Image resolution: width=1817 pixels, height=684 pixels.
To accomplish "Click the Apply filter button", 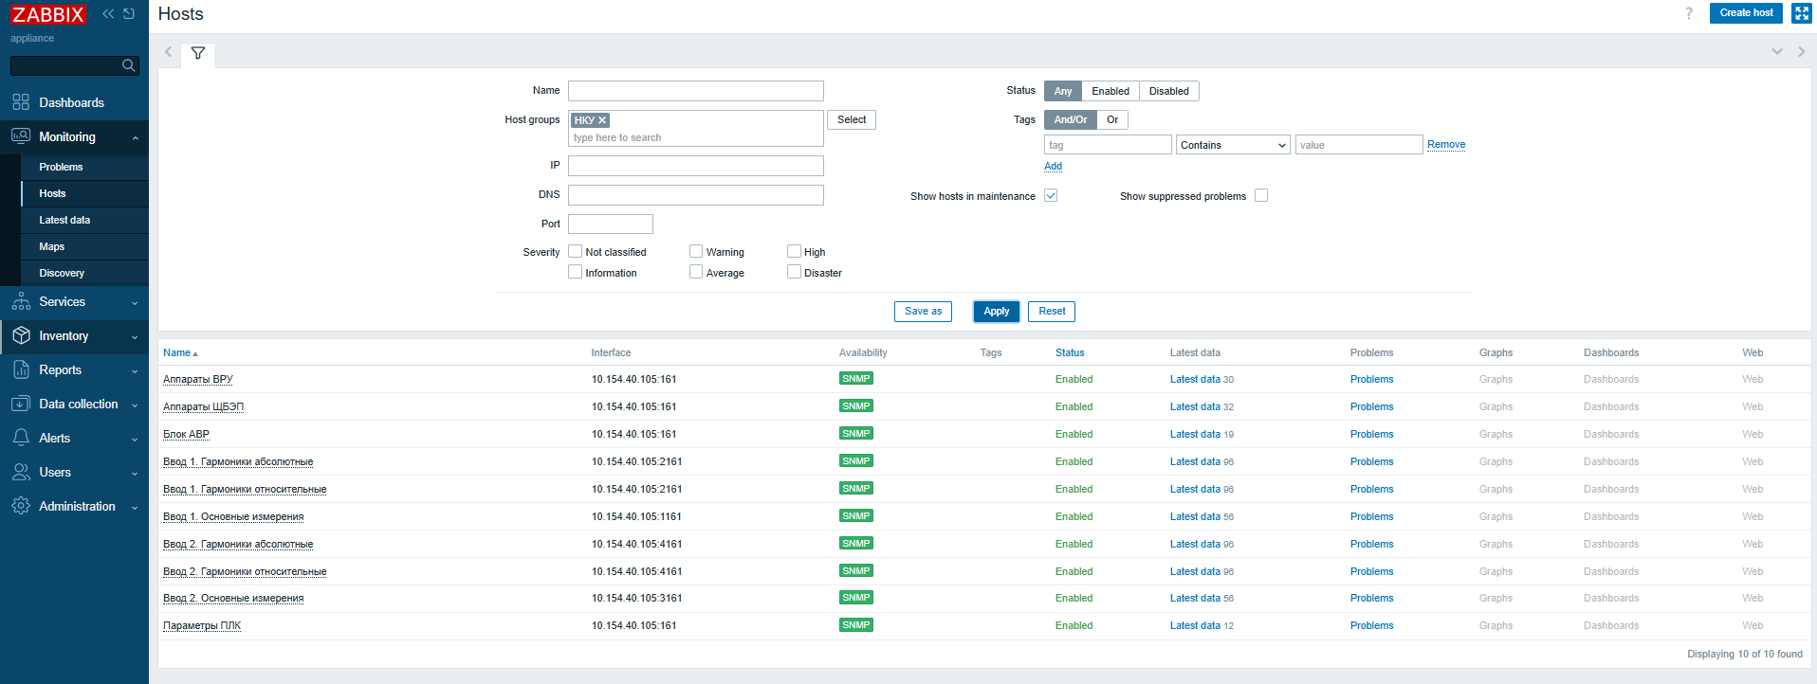I will tap(996, 311).
